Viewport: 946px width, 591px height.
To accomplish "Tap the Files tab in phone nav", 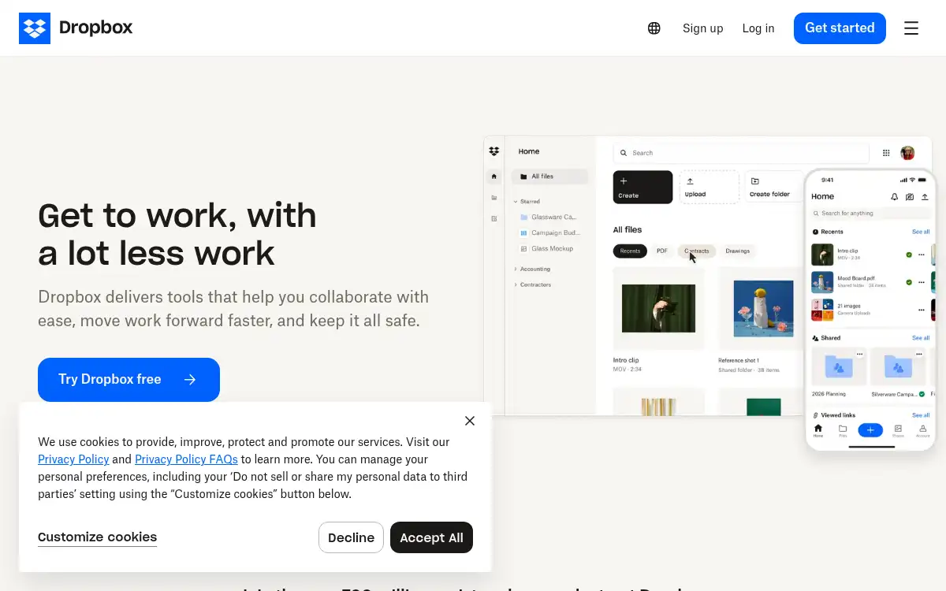I will pyautogui.click(x=843, y=430).
